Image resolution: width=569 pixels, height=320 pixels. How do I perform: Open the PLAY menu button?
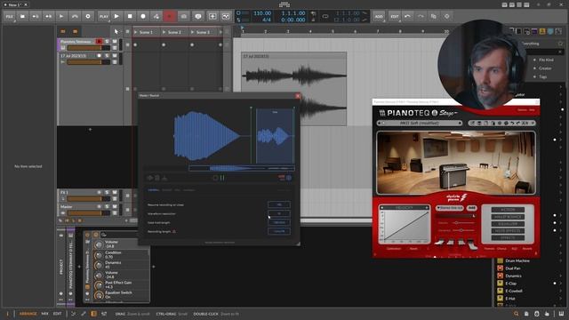pyautogui.click(x=104, y=16)
